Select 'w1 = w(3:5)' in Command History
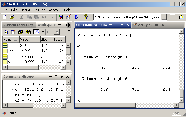This screenshot has height=117, width=186. point(28,95)
